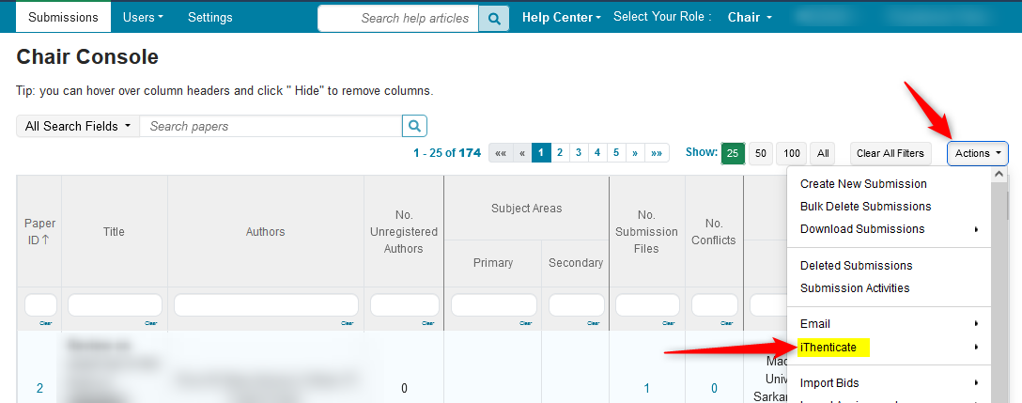Show 100 items per page
The width and height of the screenshot is (1022, 403).
coord(792,153)
